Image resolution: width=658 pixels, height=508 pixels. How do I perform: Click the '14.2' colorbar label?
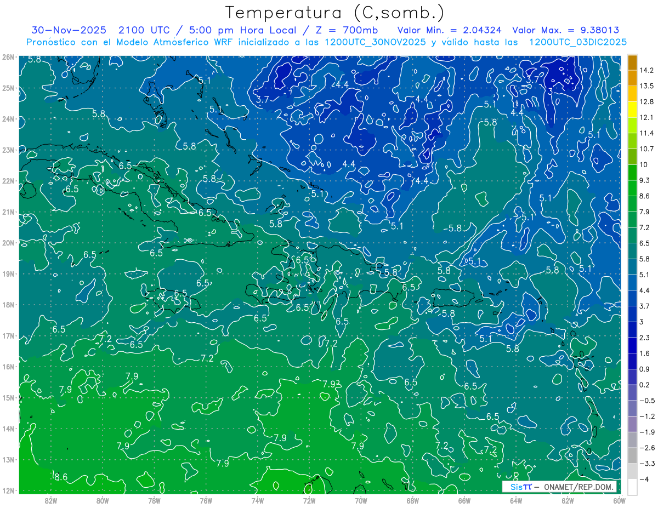click(x=646, y=70)
